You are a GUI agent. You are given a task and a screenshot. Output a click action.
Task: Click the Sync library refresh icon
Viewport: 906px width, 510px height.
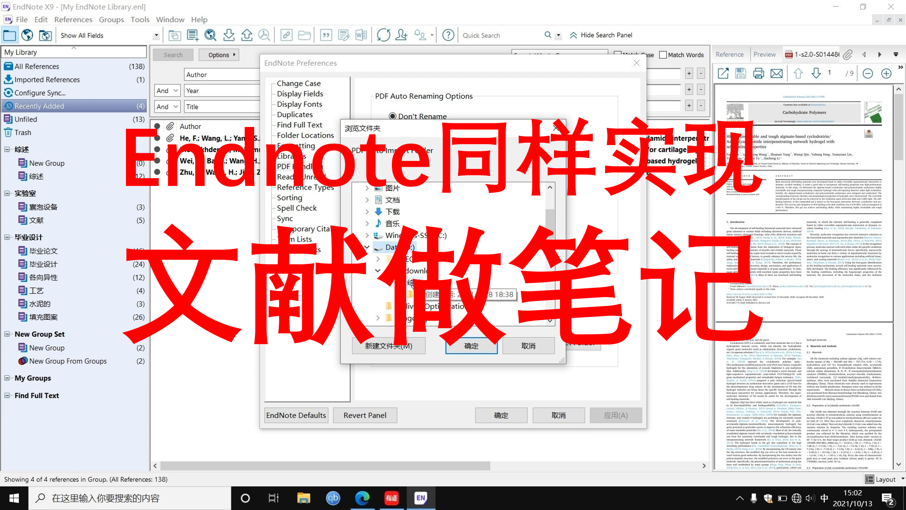pos(383,35)
